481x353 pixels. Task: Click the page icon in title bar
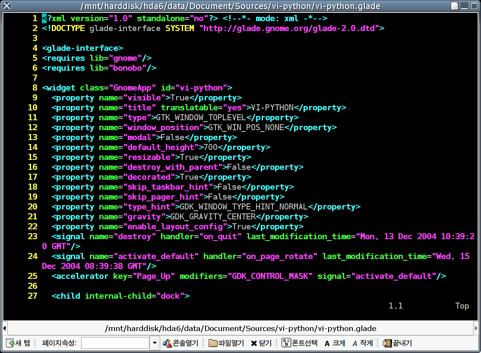tap(454, 6)
